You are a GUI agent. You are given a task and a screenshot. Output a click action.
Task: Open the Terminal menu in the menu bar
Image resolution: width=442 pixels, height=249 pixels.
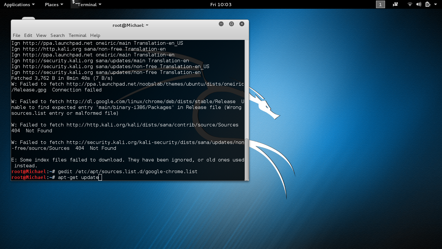[x=77, y=35]
